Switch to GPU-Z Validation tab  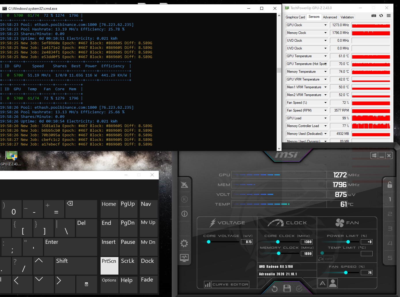pos(347,17)
